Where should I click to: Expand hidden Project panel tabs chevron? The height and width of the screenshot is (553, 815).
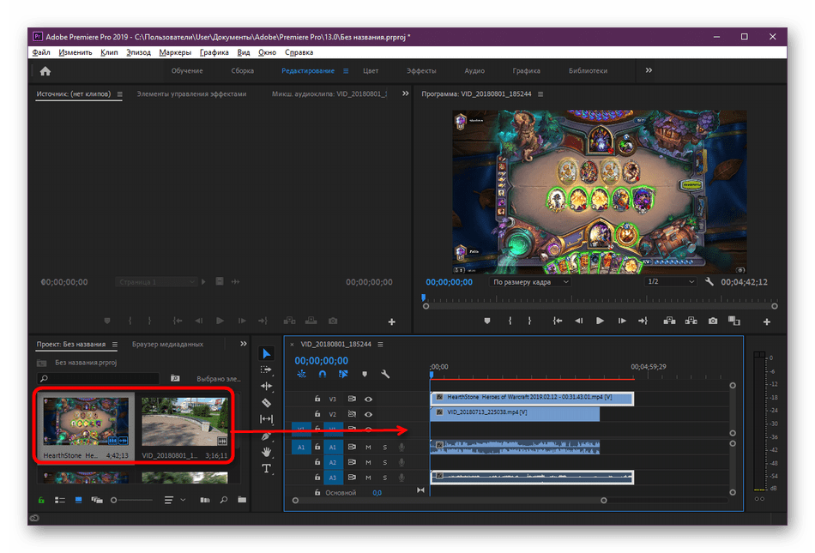pyautogui.click(x=244, y=343)
